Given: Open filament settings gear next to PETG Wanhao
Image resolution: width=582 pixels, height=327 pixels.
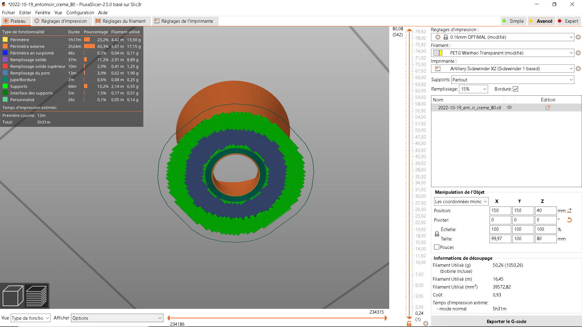Looking at the screenshot, I should (578, 53).
